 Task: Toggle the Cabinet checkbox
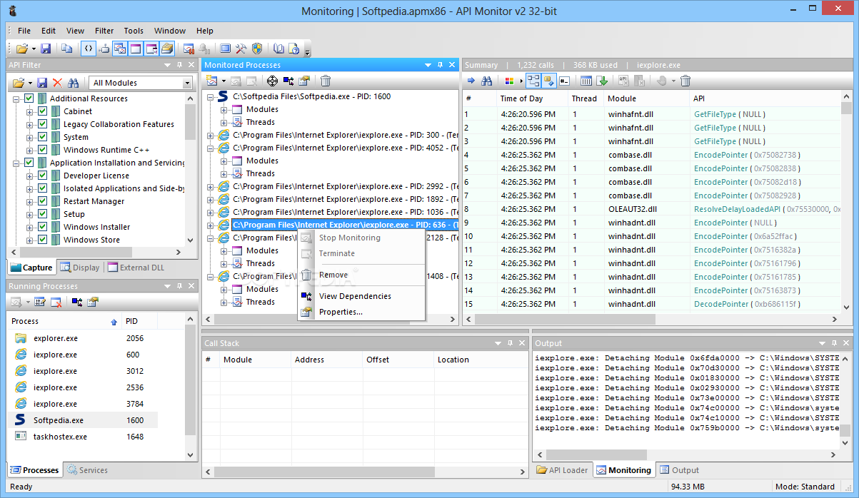pos(42,111)
